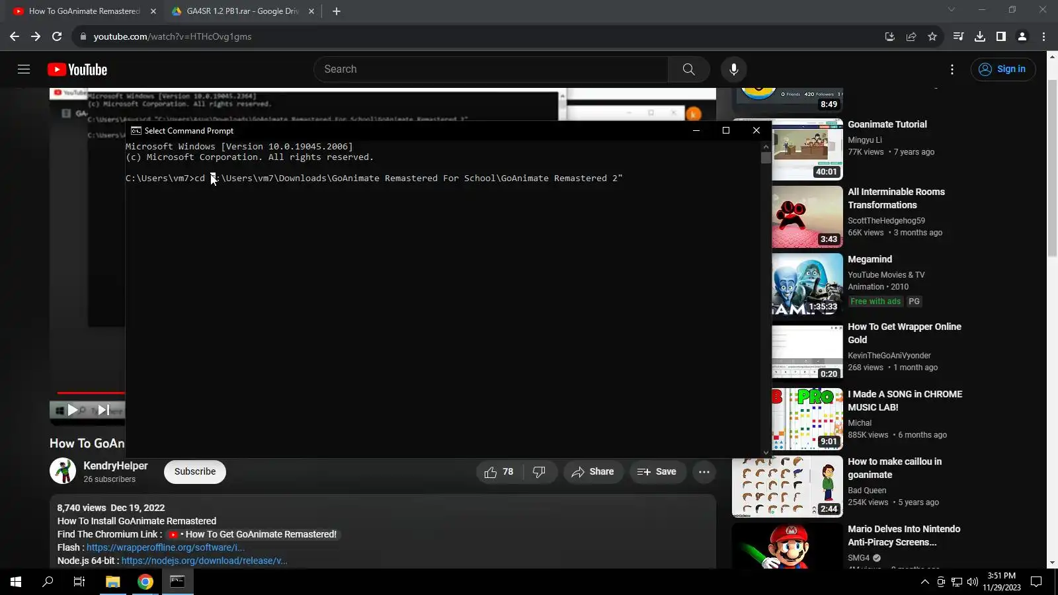Open the YouTube guide hamburger menu

24,69
